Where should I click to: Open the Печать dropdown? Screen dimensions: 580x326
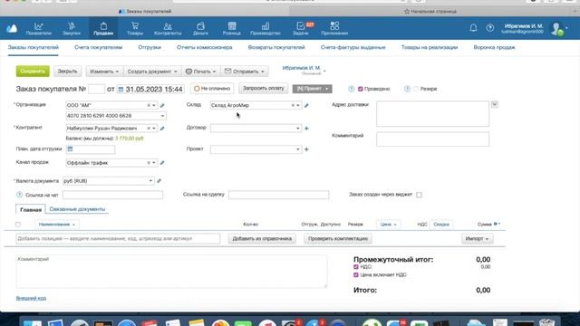pyautogui.click(x=200, y=72)
